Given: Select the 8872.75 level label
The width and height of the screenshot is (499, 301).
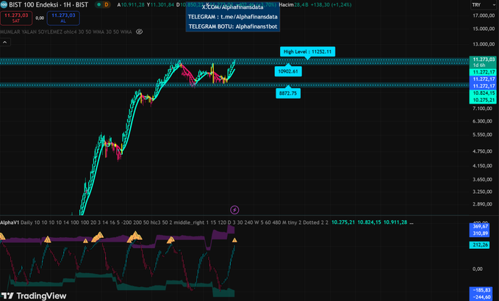Looking at the screenshot, I should pyautogui.click(x=288, y=93).
